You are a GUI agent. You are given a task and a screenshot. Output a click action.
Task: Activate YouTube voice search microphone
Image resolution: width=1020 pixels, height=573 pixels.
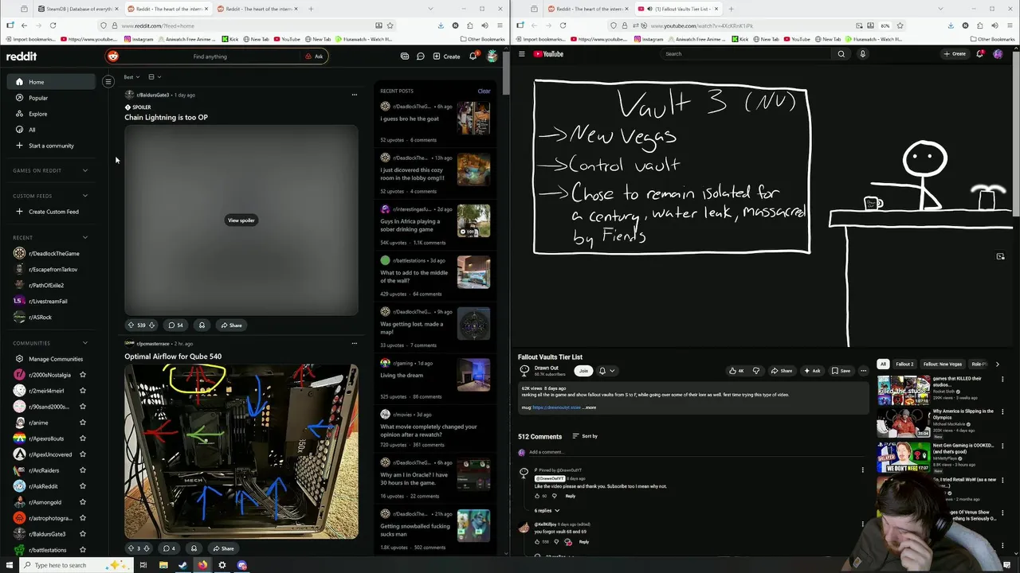tap(862, 54)
